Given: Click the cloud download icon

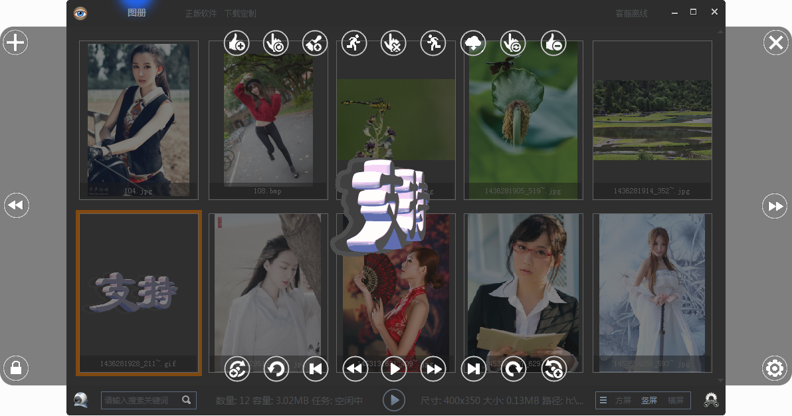Looking at the screenshot, I should (473, 44).
